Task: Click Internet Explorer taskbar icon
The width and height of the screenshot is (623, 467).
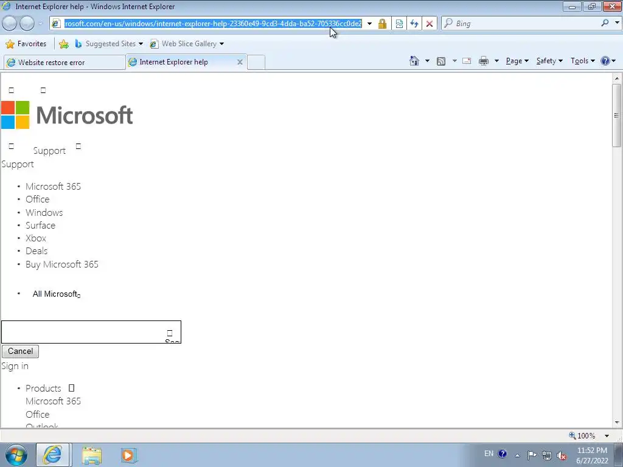Action: coord(53,455)
